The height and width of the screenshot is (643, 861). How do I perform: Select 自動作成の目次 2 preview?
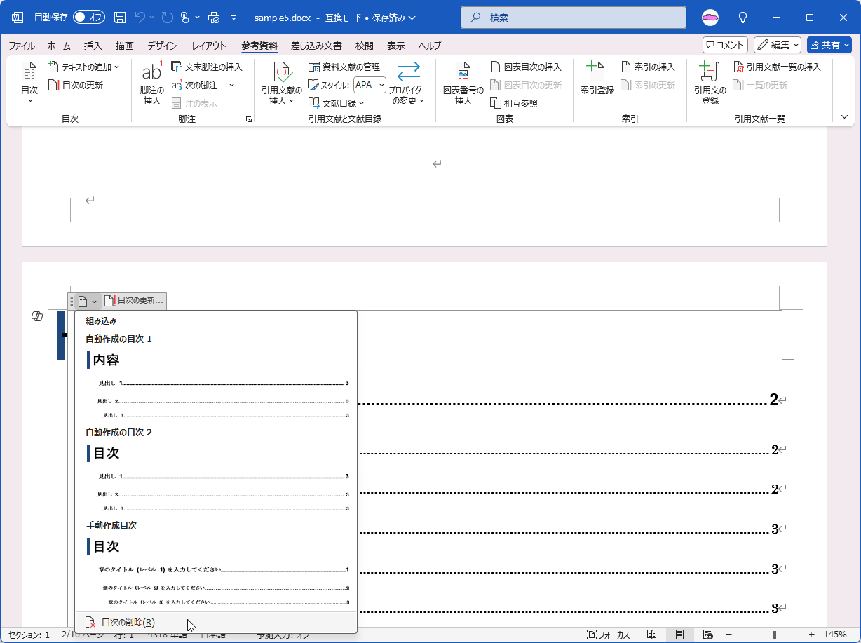pos(216,472)
